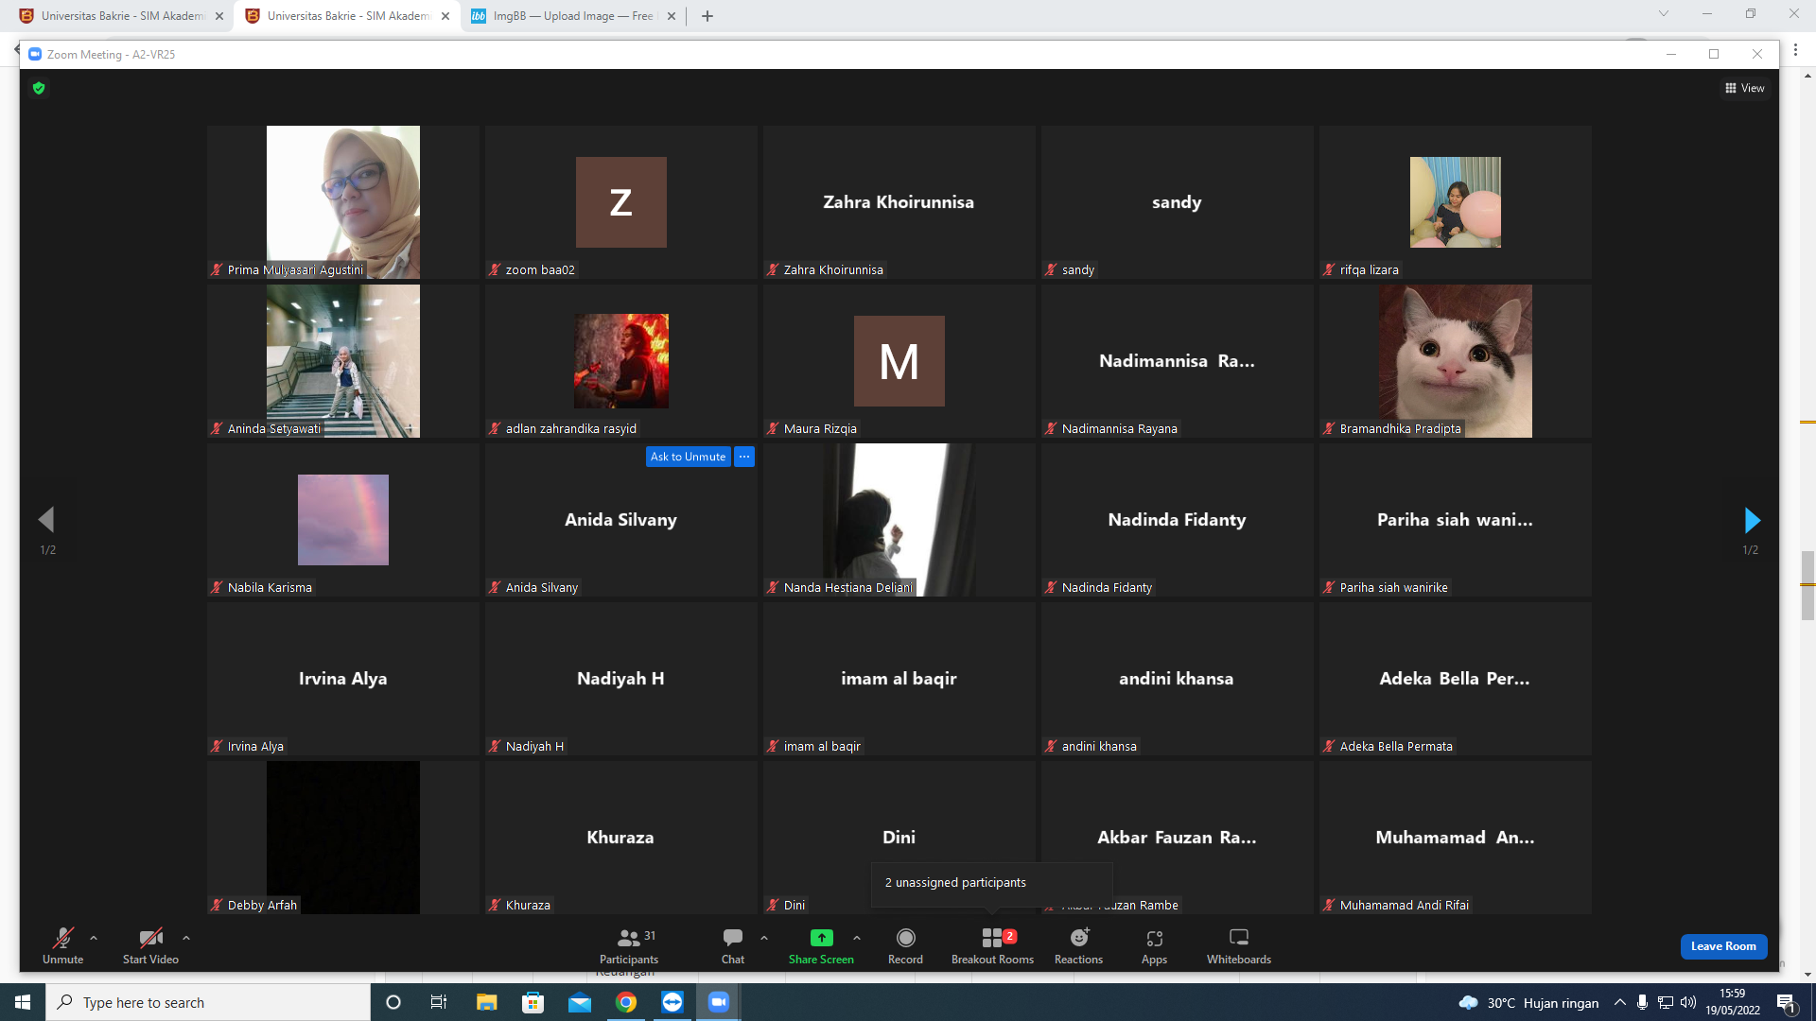Open more options for Anida Silvany
The width and height of the screenshot is (1816, 1021).
click(744, 457)
